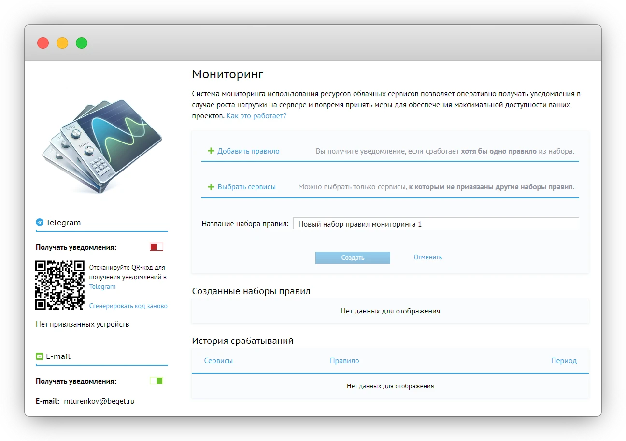
Task: Enable Telegram notifications toggle
Action: click(x=156, y=247)
